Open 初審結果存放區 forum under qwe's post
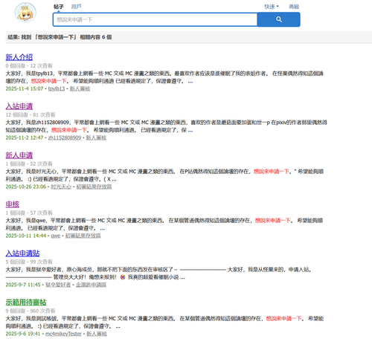 83,236
